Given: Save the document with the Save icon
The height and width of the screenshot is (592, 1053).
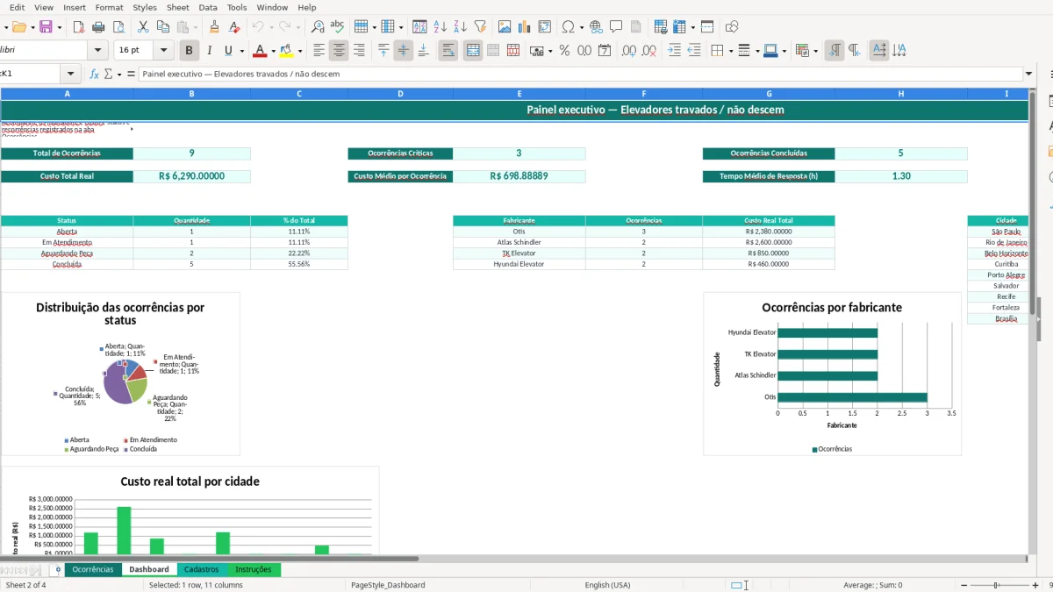Looking at the screenshot, I should point(46,27).
